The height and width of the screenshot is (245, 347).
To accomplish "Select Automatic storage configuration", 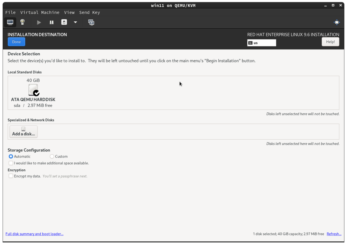I will (19, 156).
